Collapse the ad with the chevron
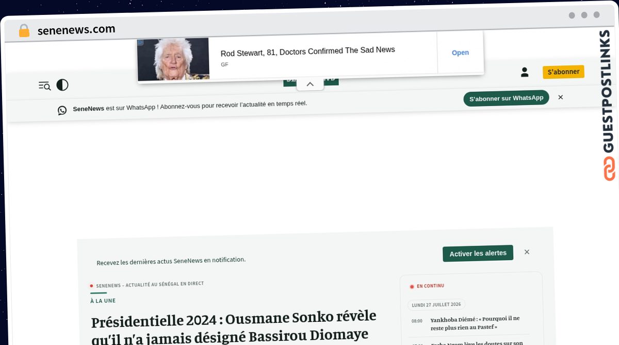Viewport: 619px width, 345px height. pos(310,84)
